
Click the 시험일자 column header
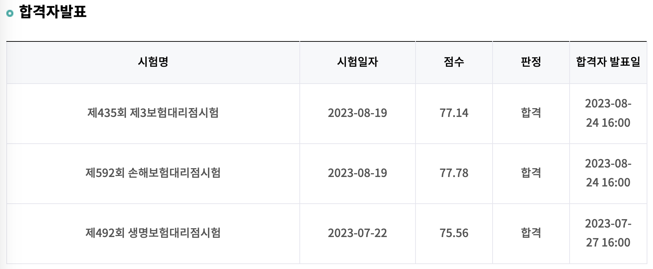point(357,62)
